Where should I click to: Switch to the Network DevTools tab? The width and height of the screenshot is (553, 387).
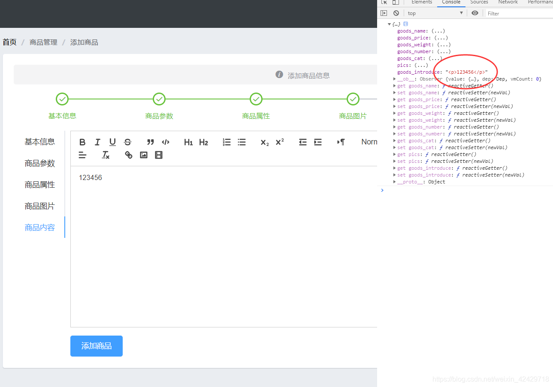508,2
